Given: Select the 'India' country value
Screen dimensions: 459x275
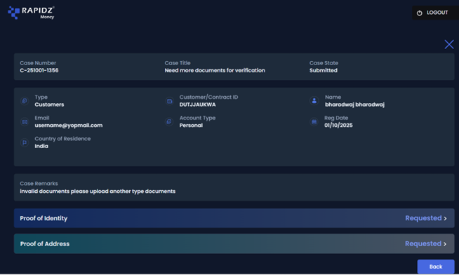Looking at the screenshot, I should click(41, 146).
